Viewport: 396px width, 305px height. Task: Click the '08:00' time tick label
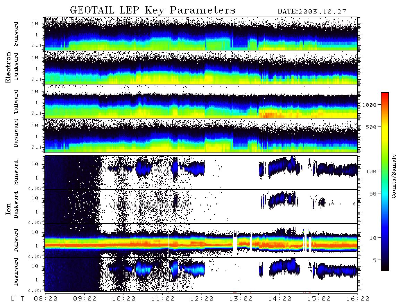click(46, 299)
